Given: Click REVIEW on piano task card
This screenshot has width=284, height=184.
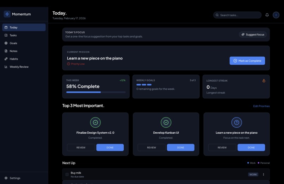Looking at the screenshot, I should [x=222, y=147].
